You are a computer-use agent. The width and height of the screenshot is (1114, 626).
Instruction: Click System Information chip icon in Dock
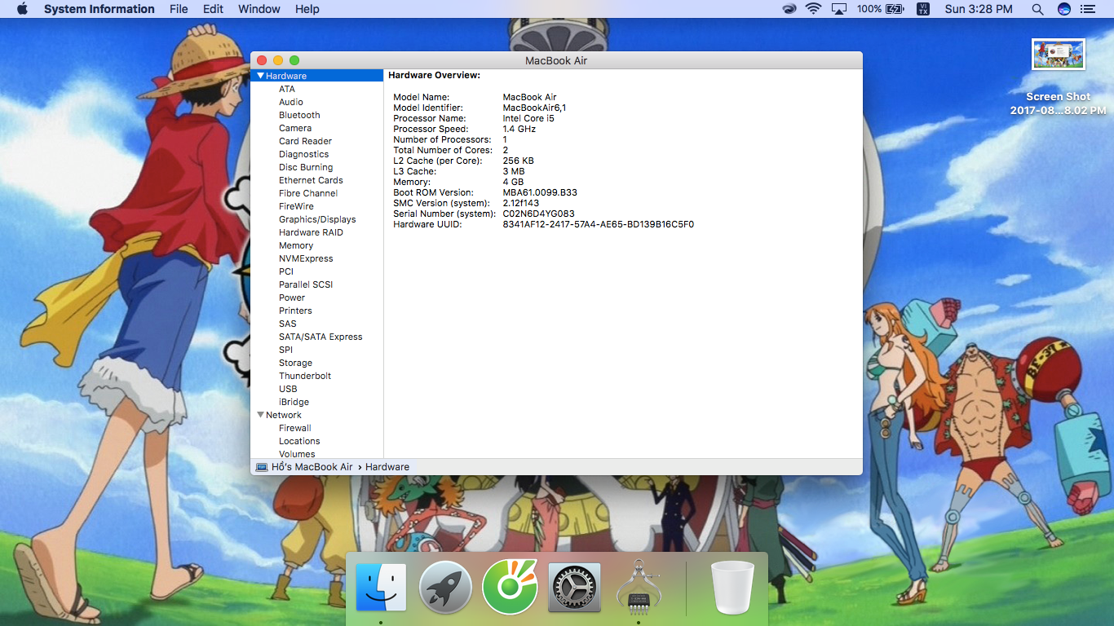[x=639, y=587]
